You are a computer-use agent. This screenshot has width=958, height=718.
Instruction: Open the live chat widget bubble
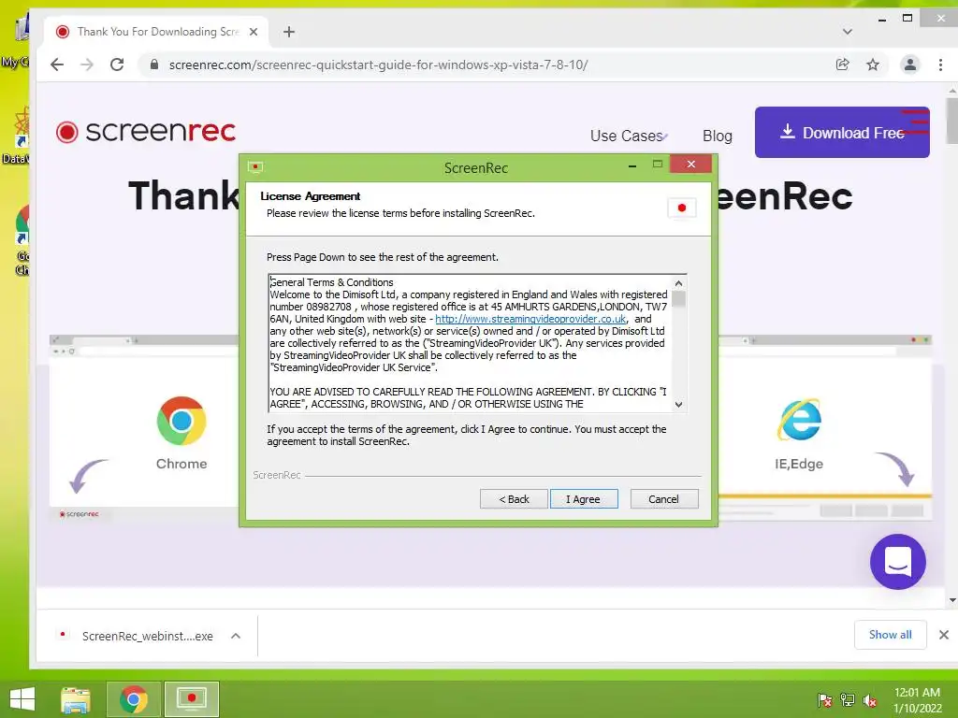[x=897, y=562]
